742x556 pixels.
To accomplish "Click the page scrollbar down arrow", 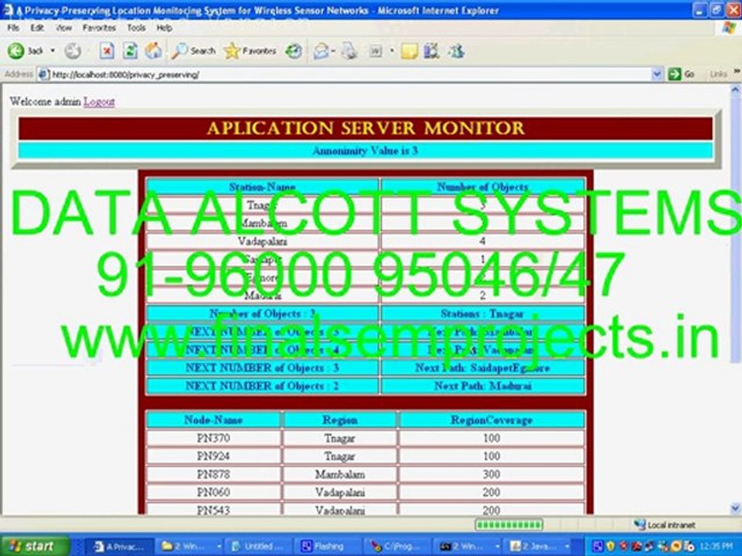I will click(735, 509).
